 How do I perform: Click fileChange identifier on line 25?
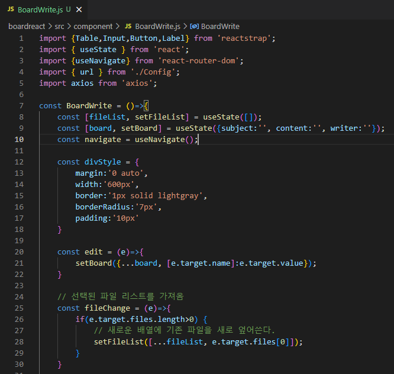point(107,308)
